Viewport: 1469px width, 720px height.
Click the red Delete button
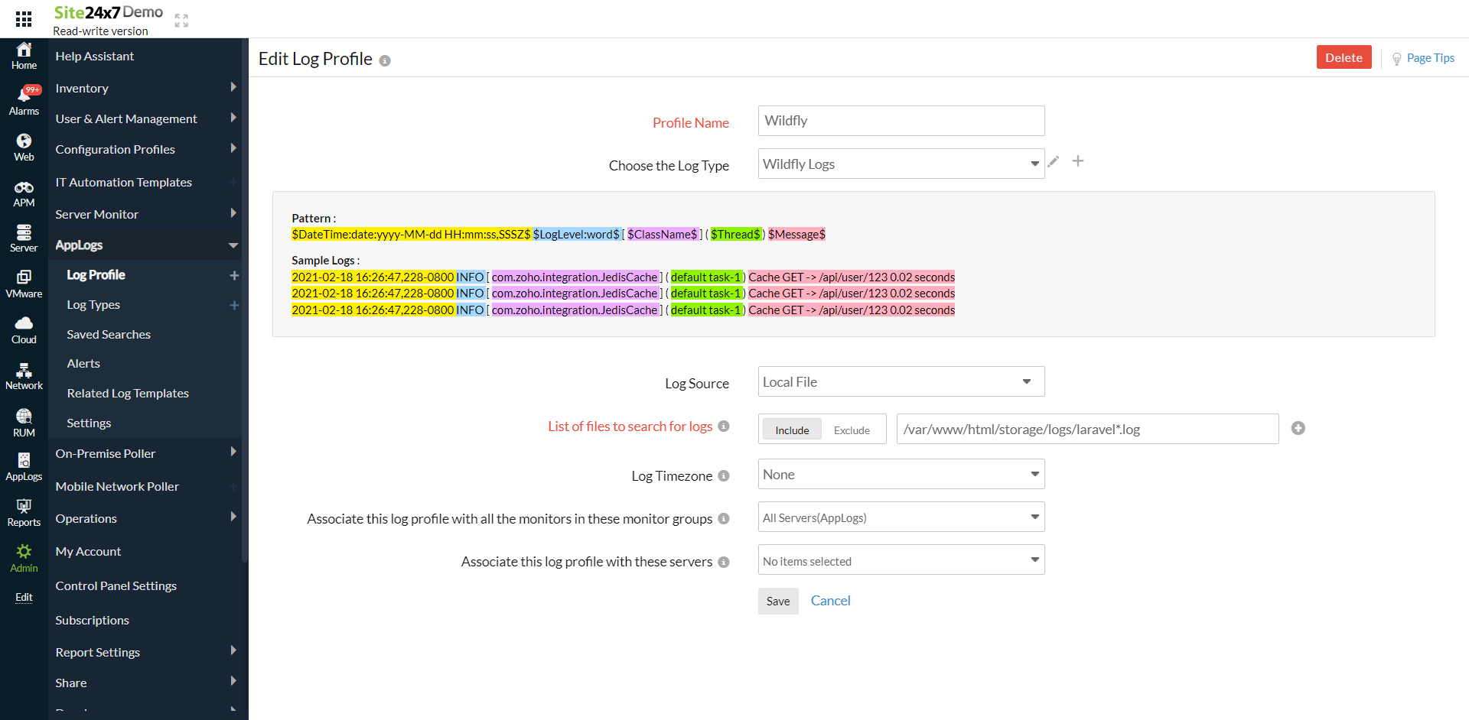click(1344, 57)
